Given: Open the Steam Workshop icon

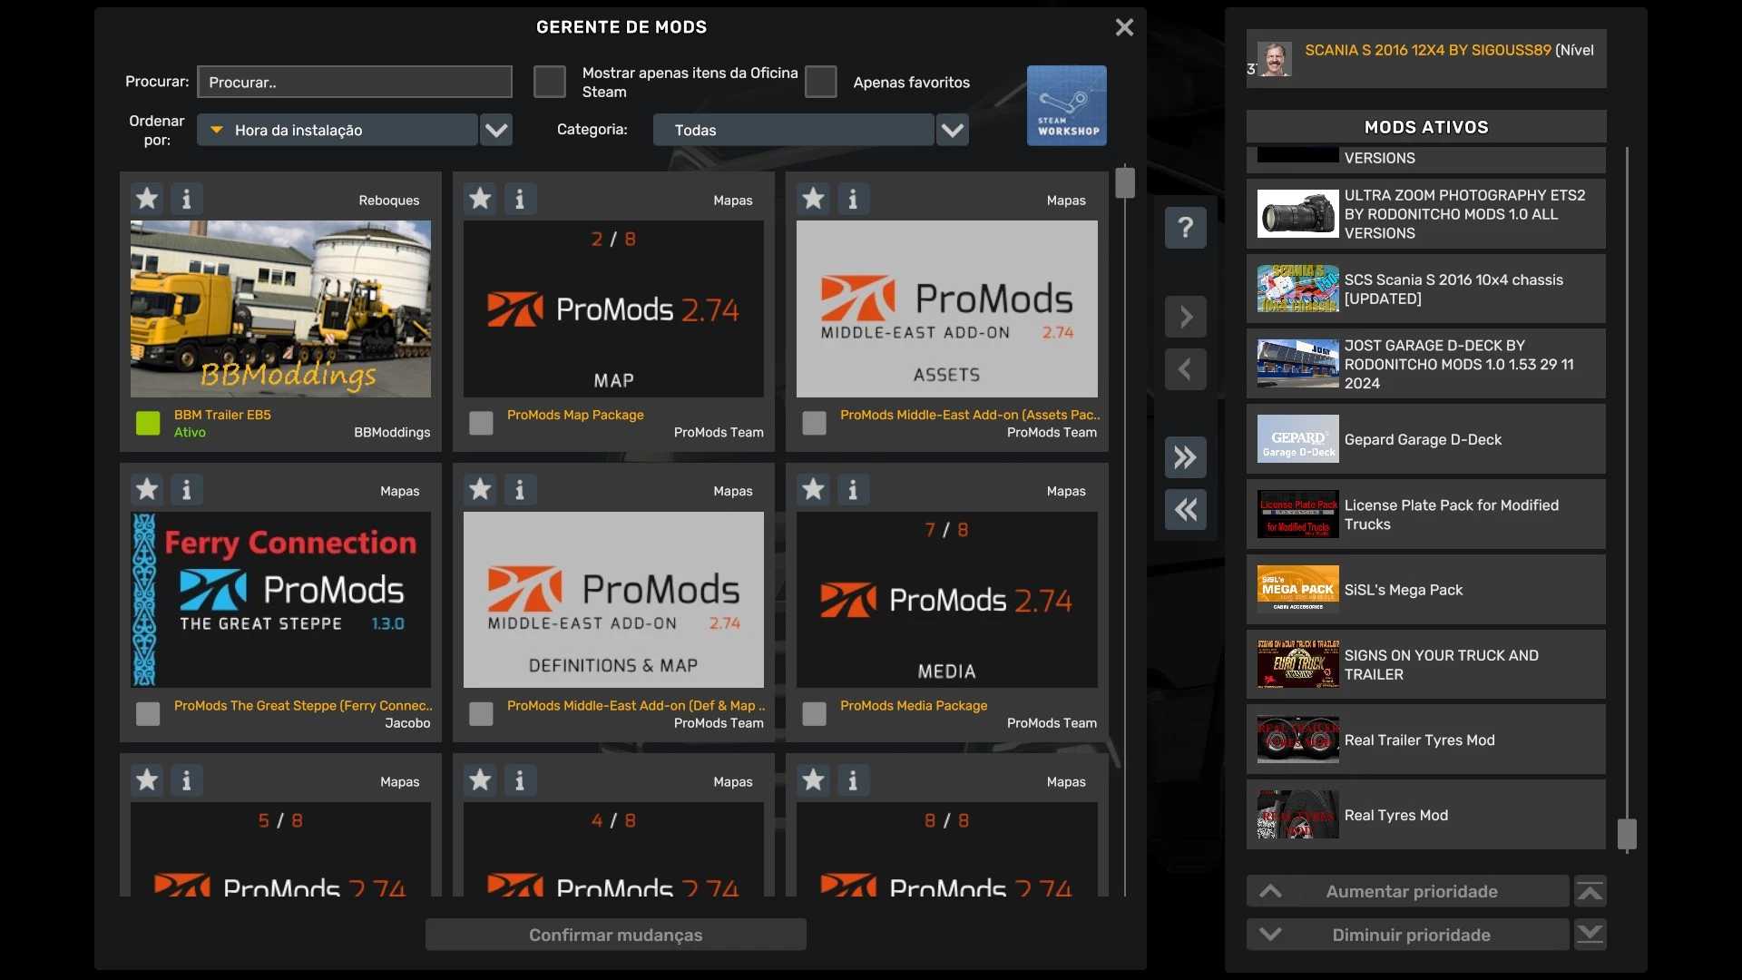Looking at the screenshot, I should [1066, 105].
